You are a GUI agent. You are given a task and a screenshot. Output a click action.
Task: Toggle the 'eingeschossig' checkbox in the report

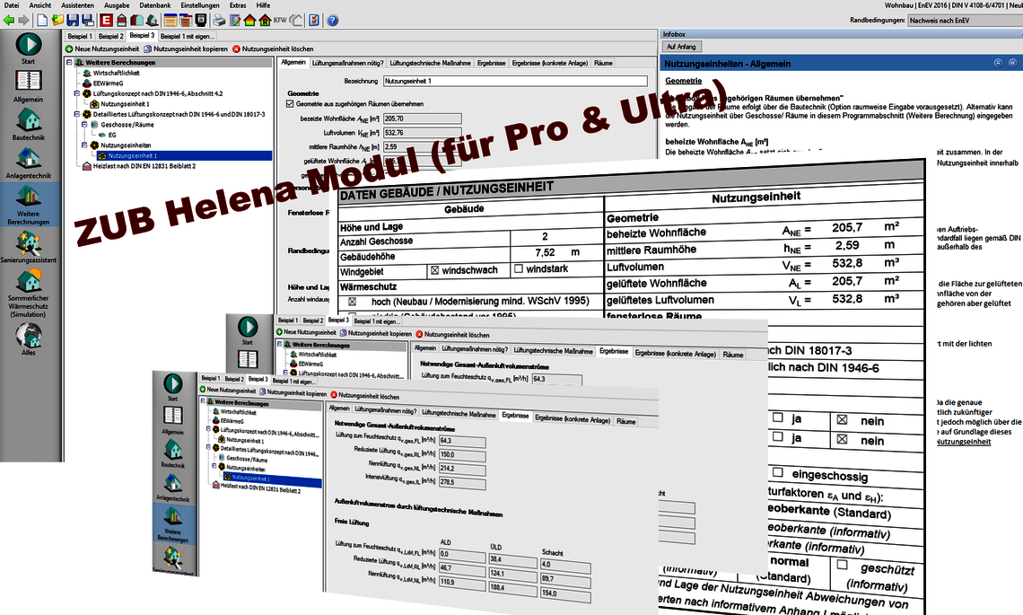[778, 472]
